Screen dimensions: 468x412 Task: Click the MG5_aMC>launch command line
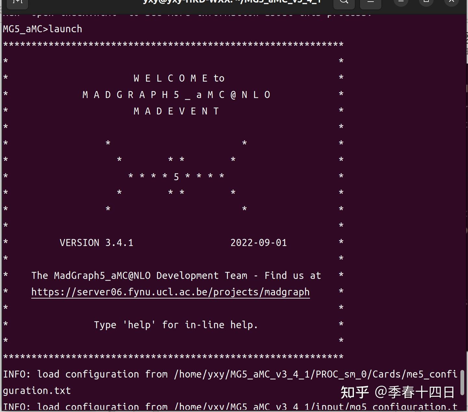click(43, 29)
